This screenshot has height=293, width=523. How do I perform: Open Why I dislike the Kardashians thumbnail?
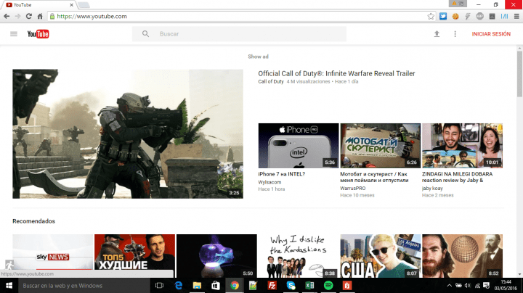(x=299, y=256)
